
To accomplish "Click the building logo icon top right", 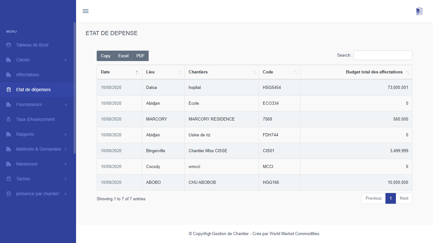I will click(419, 11).
